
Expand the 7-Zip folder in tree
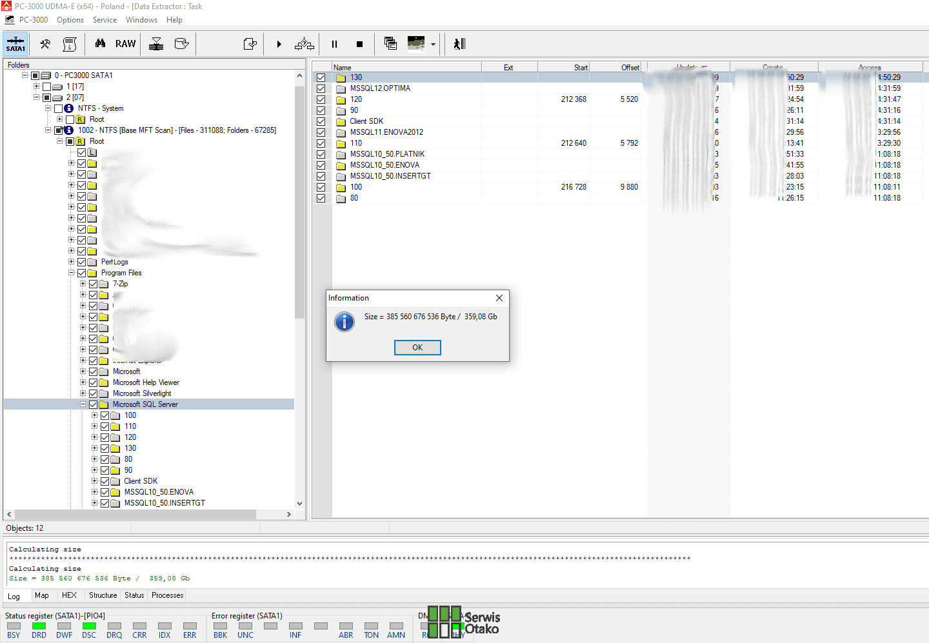tap(83, 284)
